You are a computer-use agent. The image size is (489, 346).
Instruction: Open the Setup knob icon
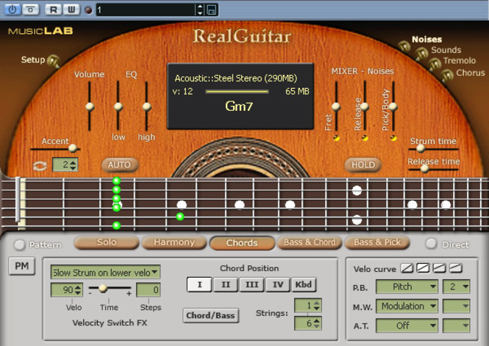(54, 61)
